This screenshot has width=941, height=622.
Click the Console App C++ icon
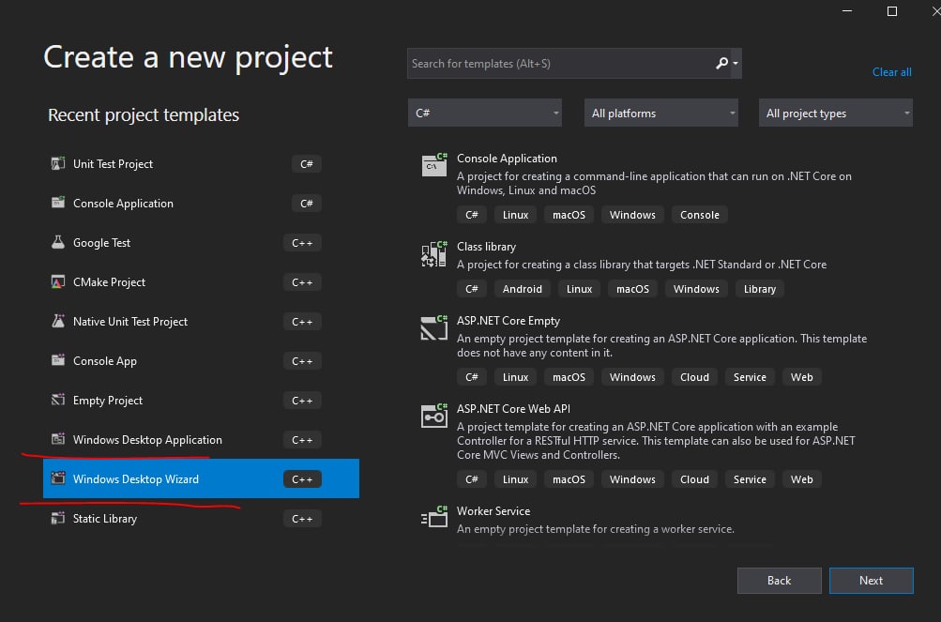58,360
